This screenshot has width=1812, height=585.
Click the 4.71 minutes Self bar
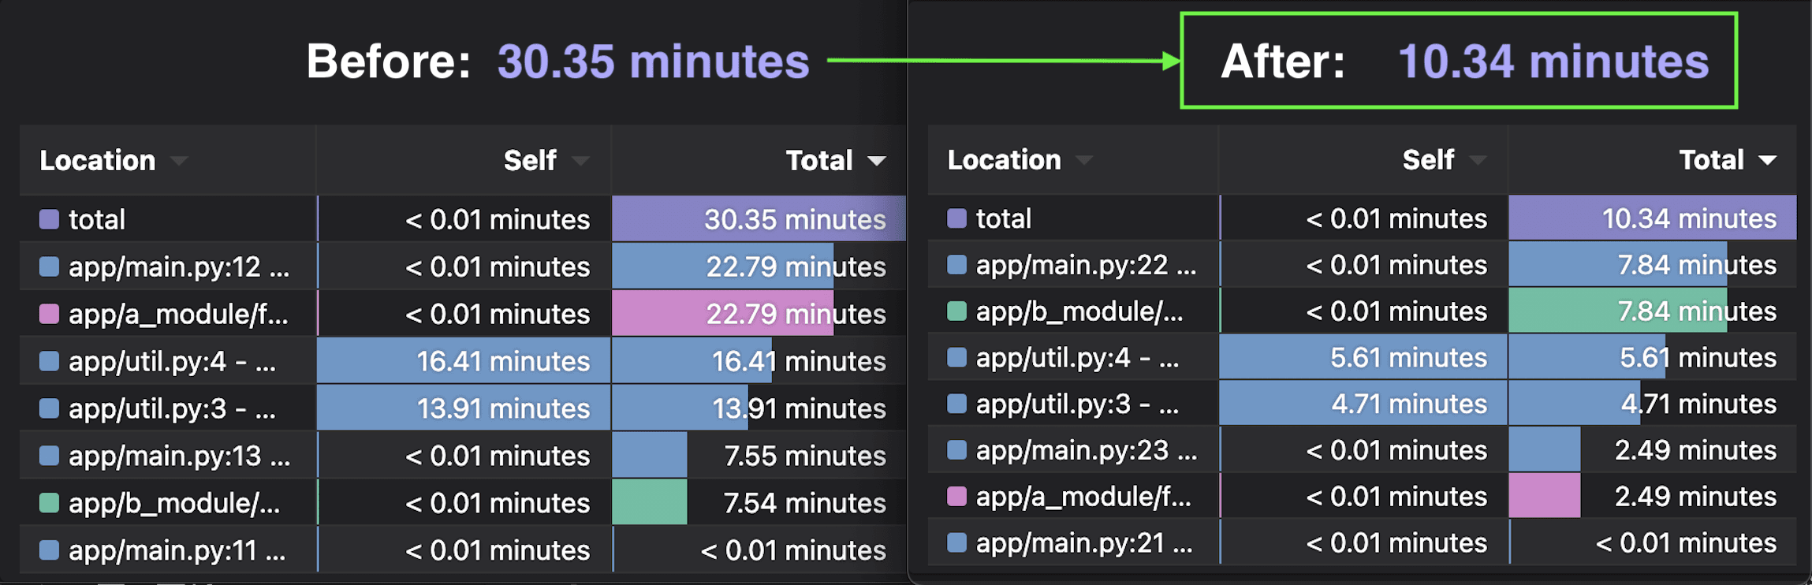(x=1363, y=404)
